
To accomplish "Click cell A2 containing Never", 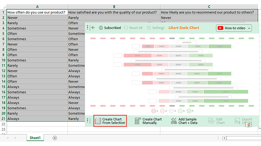I will [x=37, y=18].
